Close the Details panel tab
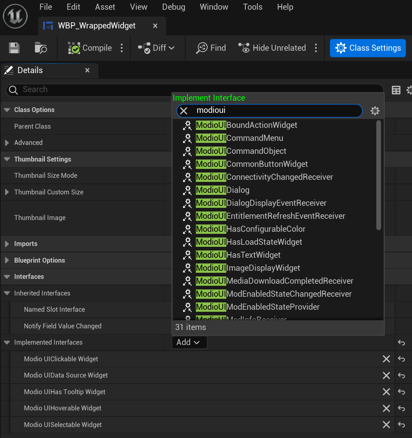The height and width of the screenshot is (438, 412). (87, 70)
